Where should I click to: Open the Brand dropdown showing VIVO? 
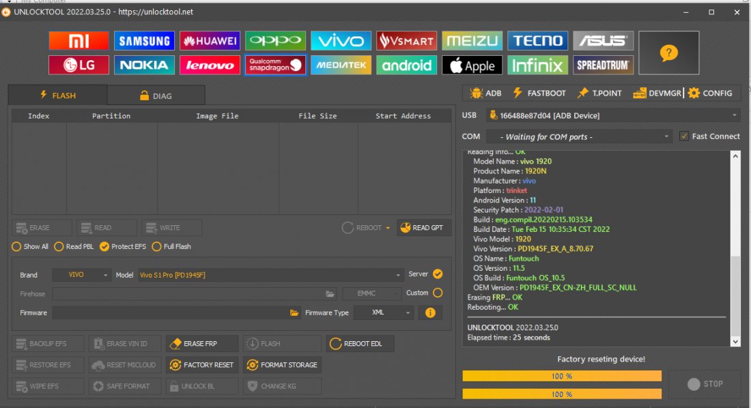81,275
